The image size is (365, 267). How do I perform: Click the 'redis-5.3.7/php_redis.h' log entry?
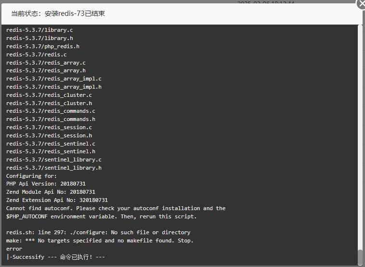(43, 46)
